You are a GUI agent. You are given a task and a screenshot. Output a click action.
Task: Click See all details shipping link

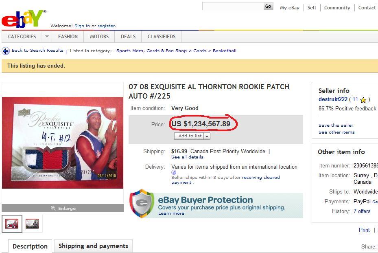187,157
